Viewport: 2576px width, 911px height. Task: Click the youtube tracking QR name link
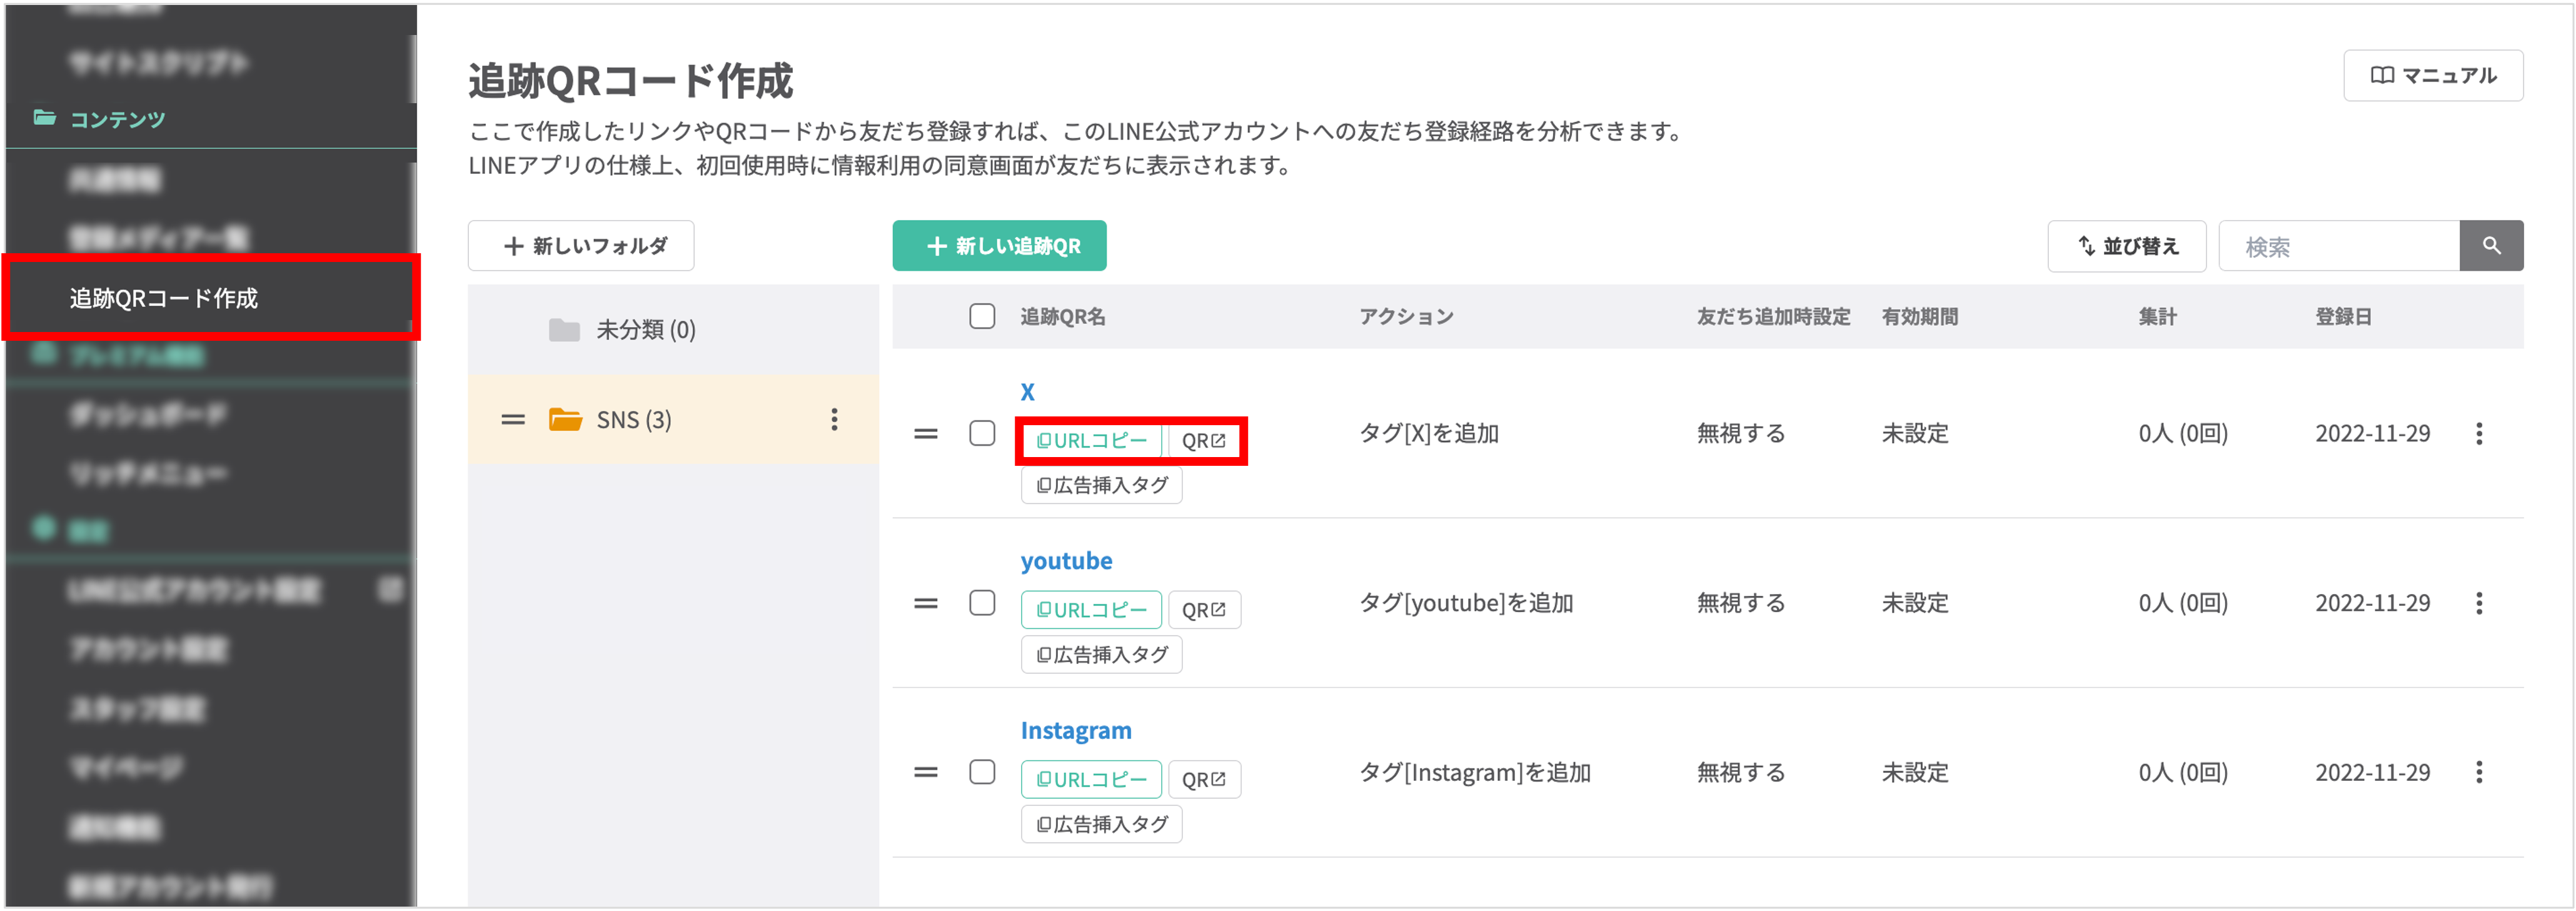tap(1066, 560)
